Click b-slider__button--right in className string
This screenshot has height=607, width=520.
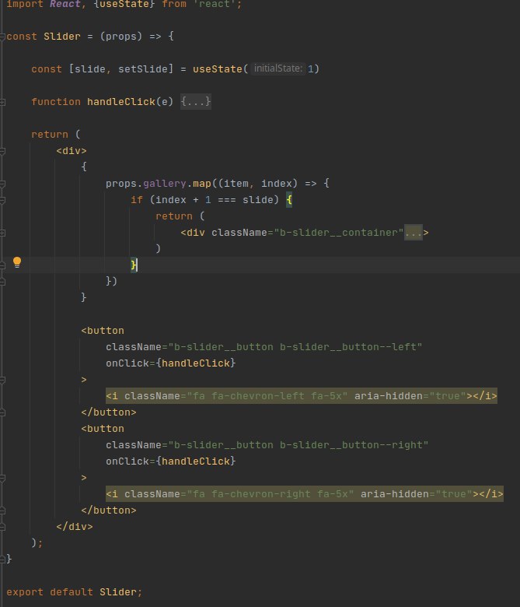pos(351,445)
